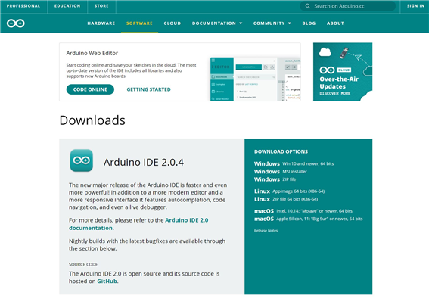Open the Release Notes link

click(266, 231)
